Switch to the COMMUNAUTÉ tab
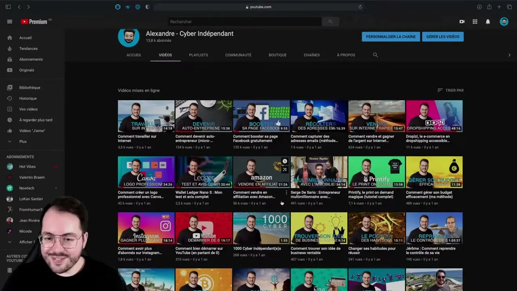This screenshot has width=517, height=291. tap(238, 55)
